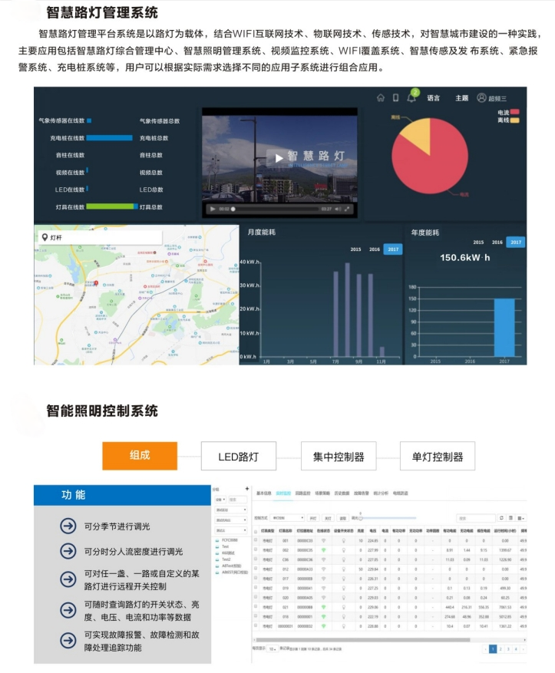Image resolution: width=555 pixels, height=673 pixels.
Task: Click the device icon next to FCFC0088
Action: coord(217,540)
